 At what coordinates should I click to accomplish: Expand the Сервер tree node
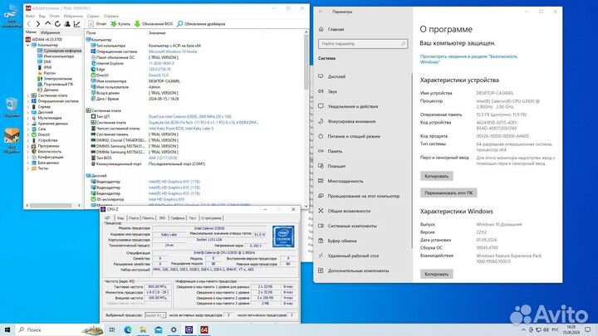point(28,107)
